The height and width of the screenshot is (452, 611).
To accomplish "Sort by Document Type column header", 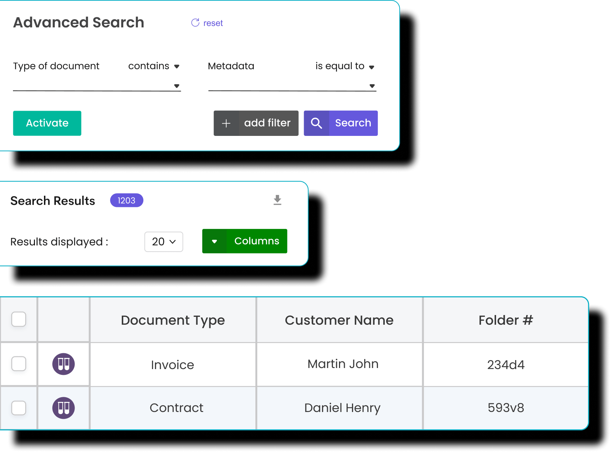I will click(x=173, y=320).
